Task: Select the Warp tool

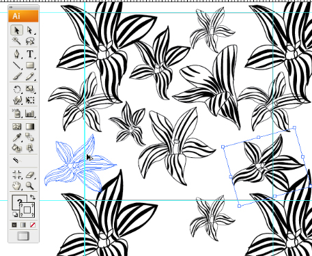Action: click(x=17, y=100)
